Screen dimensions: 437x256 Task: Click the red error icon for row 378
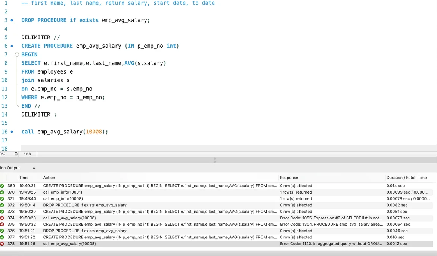tap(2, 244)
